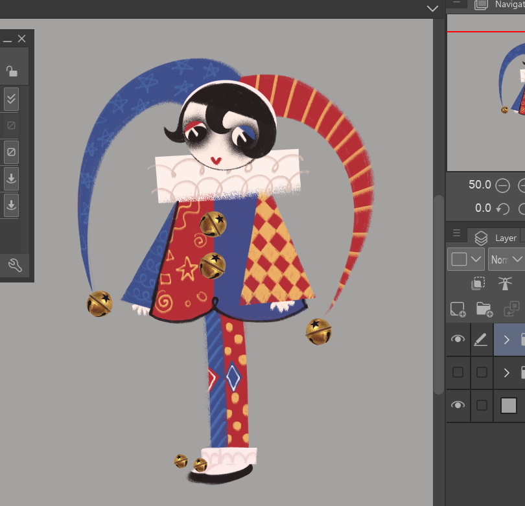Click the greyed-out slashed square button

pyautogui.click(x=11, y=126)
